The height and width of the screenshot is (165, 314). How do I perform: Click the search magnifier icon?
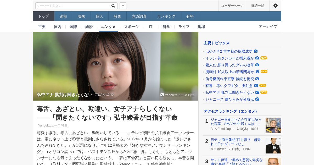[113, 6]
